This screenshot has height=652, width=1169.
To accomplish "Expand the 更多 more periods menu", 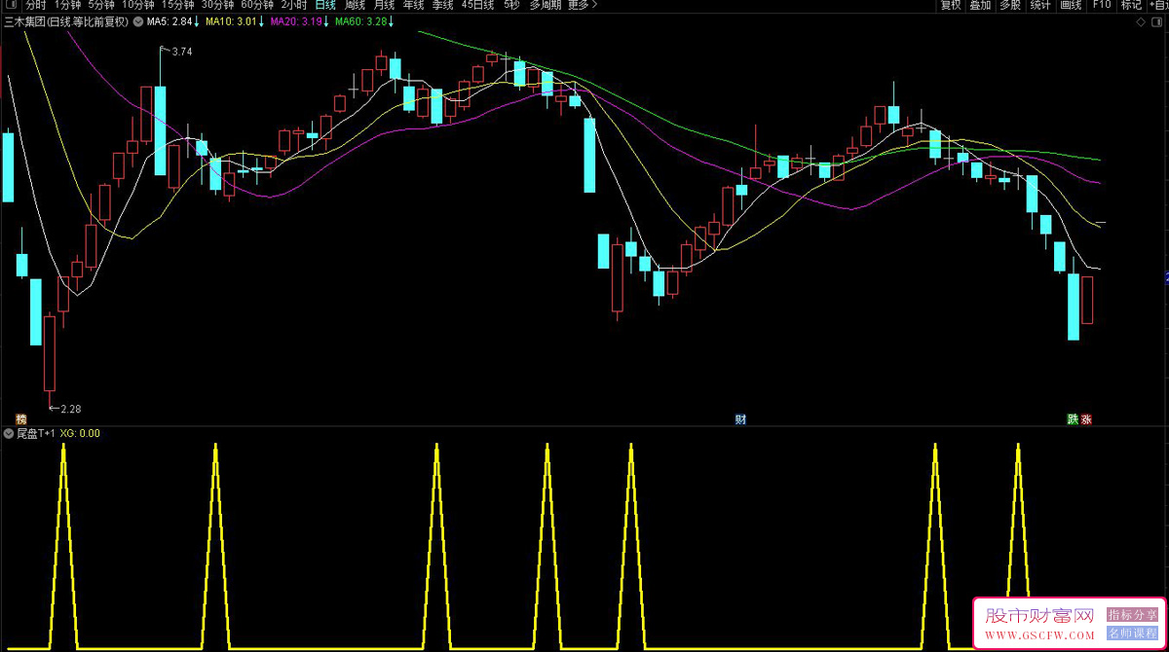I will pos(582,5).
